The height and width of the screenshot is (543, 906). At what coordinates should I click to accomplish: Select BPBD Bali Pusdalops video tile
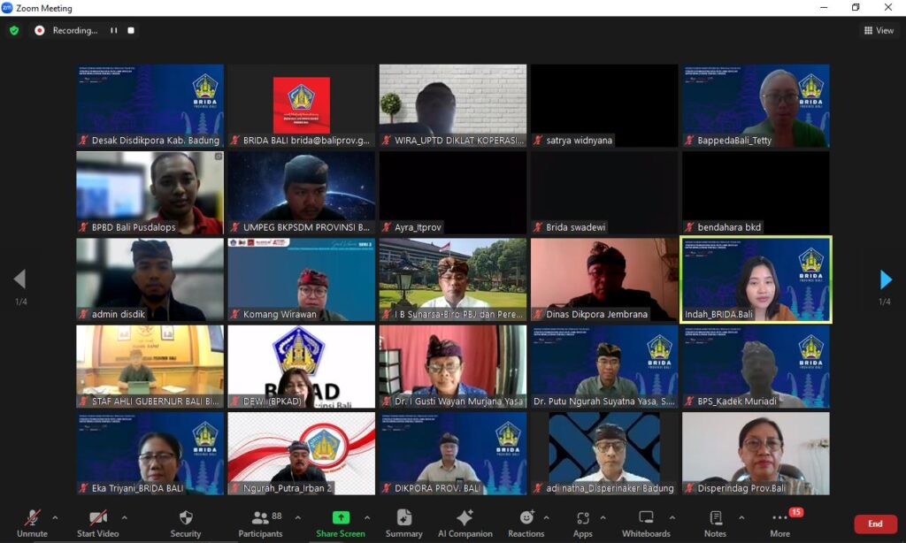click(150, 193)
